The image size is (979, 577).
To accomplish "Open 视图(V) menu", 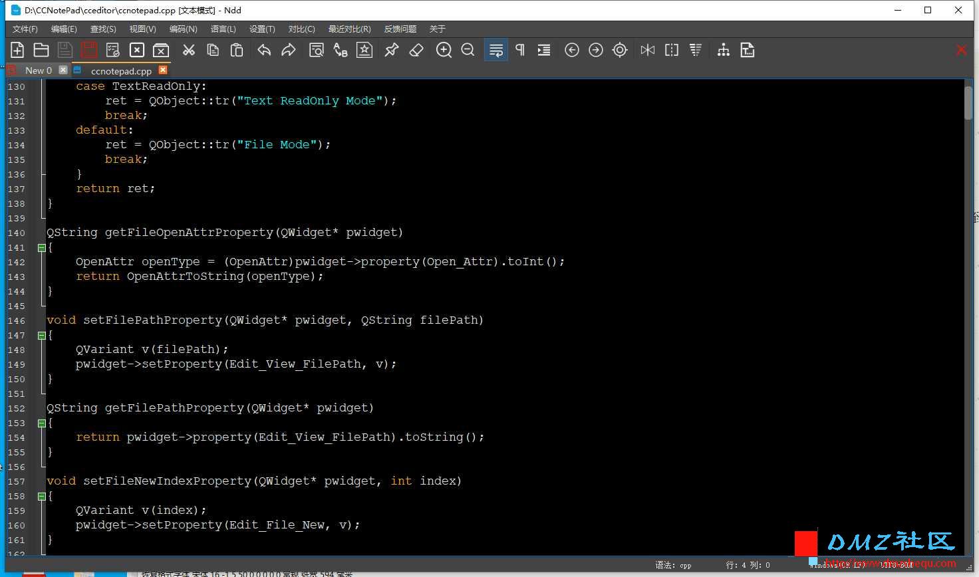I will [x=142, y=29].
